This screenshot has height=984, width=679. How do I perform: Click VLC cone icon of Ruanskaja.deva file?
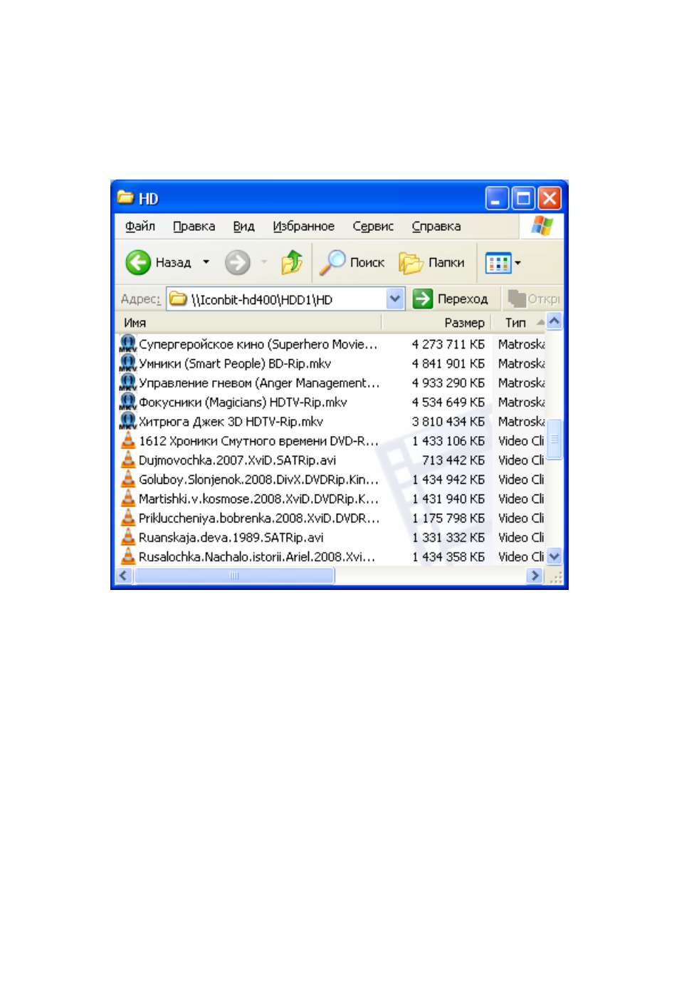128,537
